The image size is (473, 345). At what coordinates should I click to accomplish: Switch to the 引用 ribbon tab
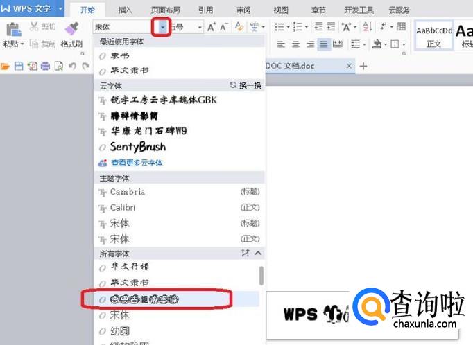coord(206,10)
